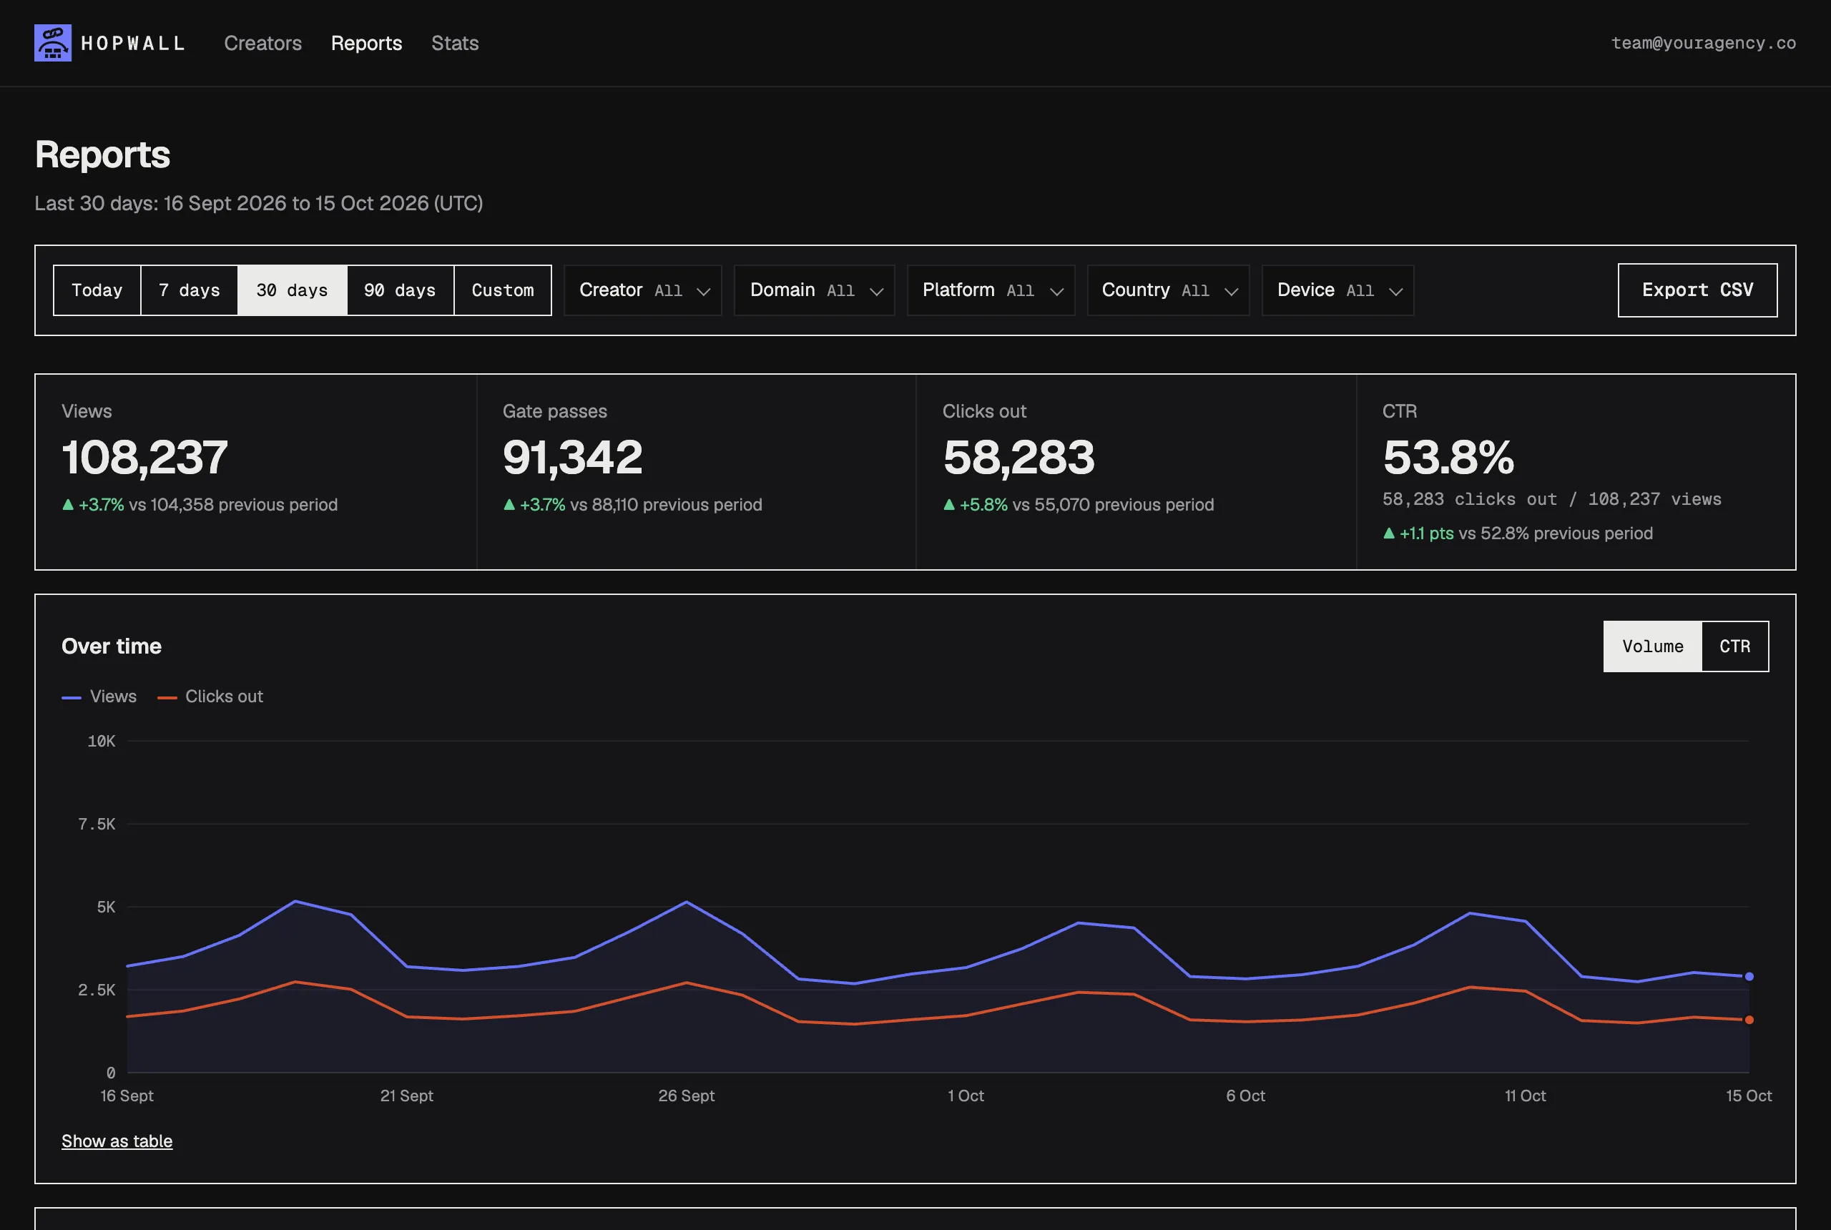The image size is (1831, 1230).
Task: Click the Gate passes value 91,342
Action: pyautogui.click(x=573, y=458)
